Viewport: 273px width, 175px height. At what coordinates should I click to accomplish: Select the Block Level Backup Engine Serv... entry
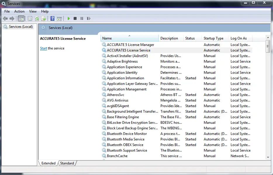[x=132, y=128]
